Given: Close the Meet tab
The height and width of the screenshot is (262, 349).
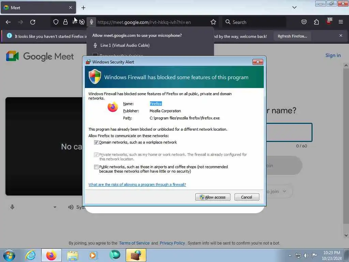Looking at the screenshot, I should (71, 8).
